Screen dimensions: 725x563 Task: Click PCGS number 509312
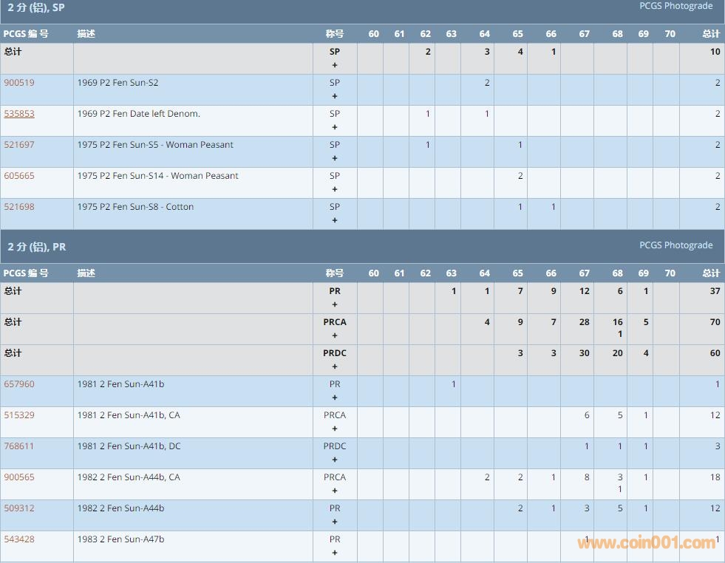click(19, 508)
